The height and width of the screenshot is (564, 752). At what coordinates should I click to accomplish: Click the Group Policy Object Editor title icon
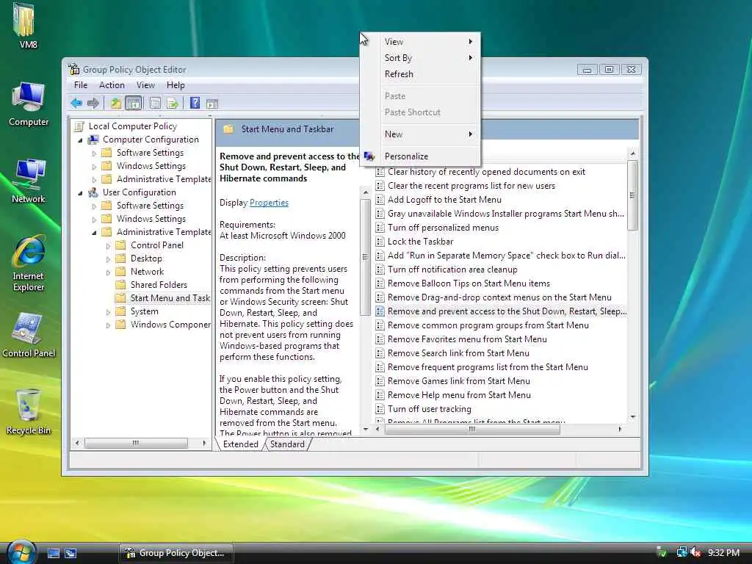tap(74, 69)
